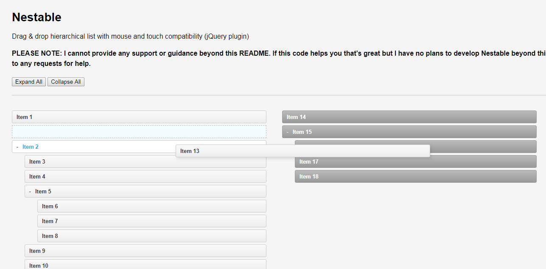Select the Item 4 row
Screen dimensions: 546x269
(146, 176)
